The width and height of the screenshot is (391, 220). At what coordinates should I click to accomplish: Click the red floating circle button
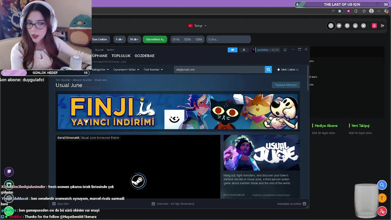click(382, 211)
